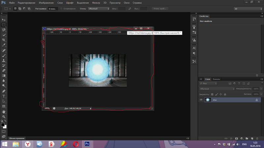Open the layer blend mode dropdown Обычные
The width and height of the screenshot is (264, 148).
(x=217, y=89)
